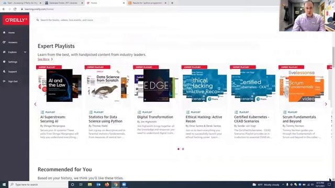The height and width of the screenshot is (188, 335).
Task: Open a new browser tab
Action: [172, 3]
